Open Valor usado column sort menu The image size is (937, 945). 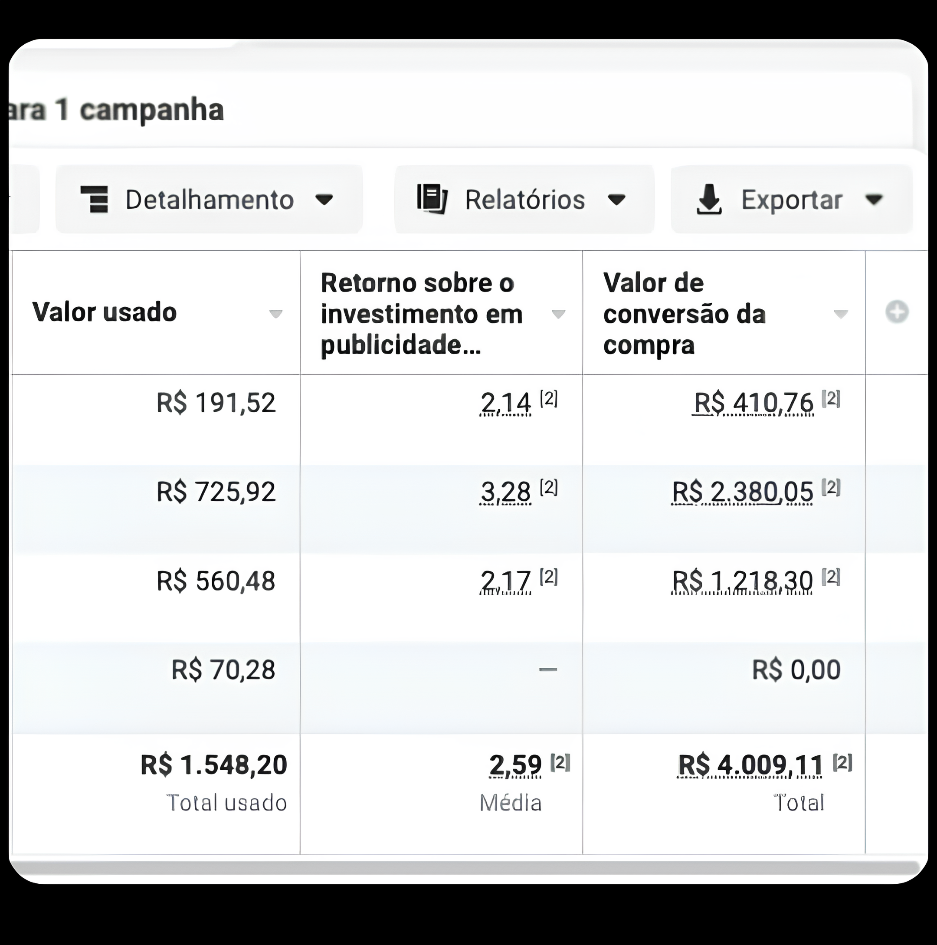click(276, 314)
